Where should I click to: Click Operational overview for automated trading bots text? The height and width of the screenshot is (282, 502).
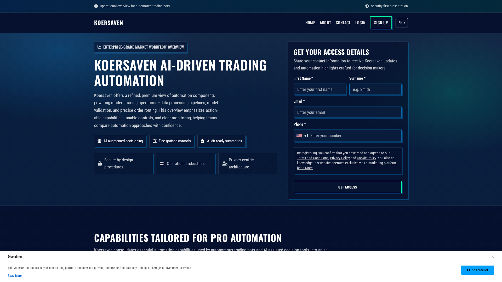pos(135,6)
